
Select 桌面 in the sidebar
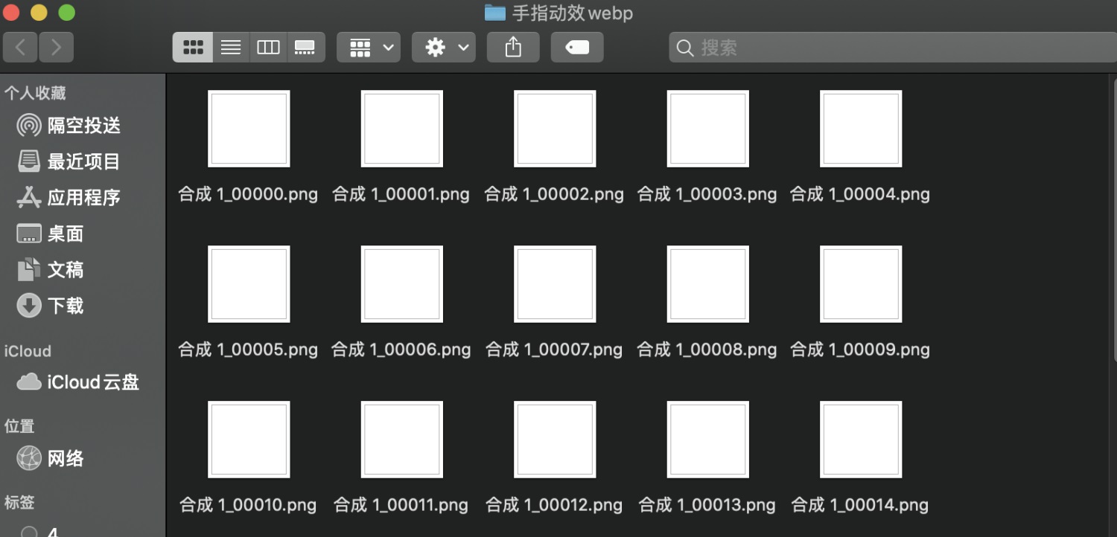[x=66, y=234]
